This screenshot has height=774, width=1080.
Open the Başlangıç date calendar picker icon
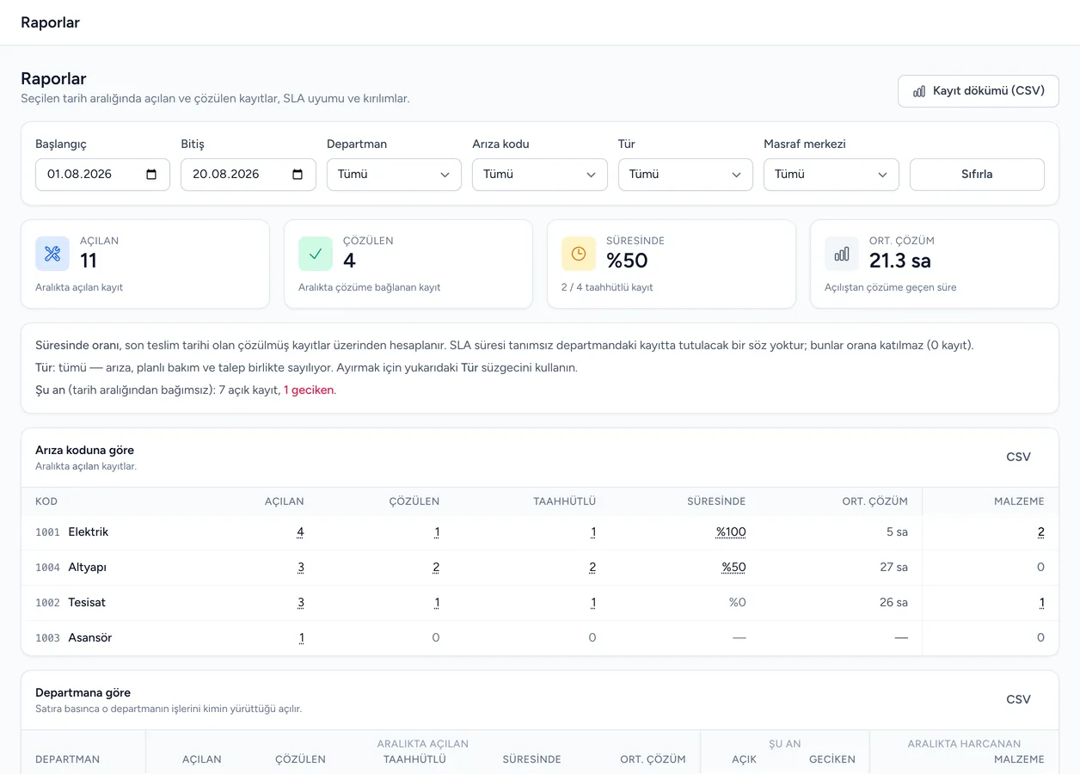coord(151,175)
